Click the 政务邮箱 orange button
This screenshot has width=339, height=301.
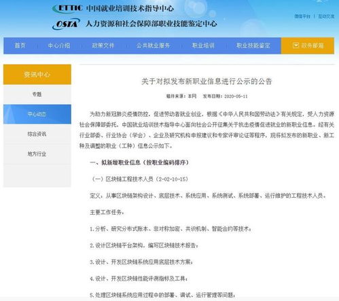pyautogui.click(x=308, y=46)
